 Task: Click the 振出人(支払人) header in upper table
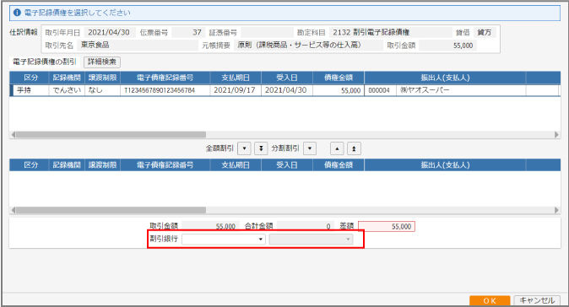445,78
